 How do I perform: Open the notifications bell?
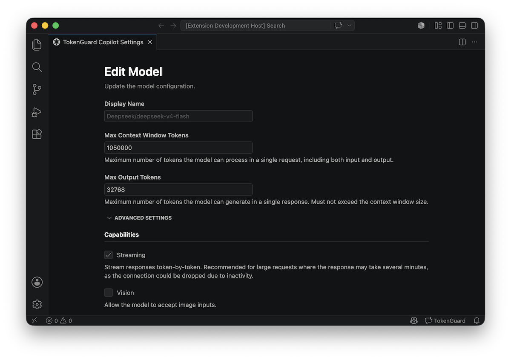pyautogui.click(x=477, y=320)
